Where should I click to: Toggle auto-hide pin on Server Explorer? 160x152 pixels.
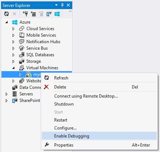coord(62,5)
